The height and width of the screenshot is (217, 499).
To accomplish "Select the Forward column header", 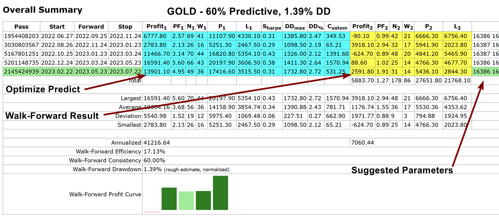I will [x=91, y=27].
